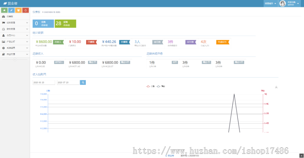
Task: Click the admin avatar picture
Action: pos(283,3)
